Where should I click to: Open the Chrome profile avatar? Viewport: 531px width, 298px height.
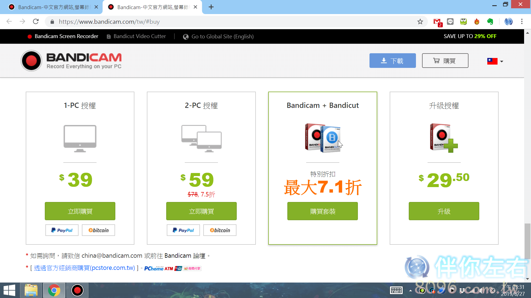[508, 22]
